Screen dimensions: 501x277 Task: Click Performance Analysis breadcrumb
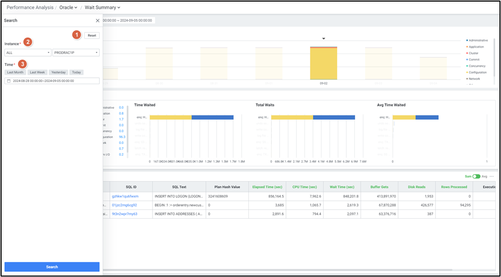pyautogui.click(x=29, y=7)
